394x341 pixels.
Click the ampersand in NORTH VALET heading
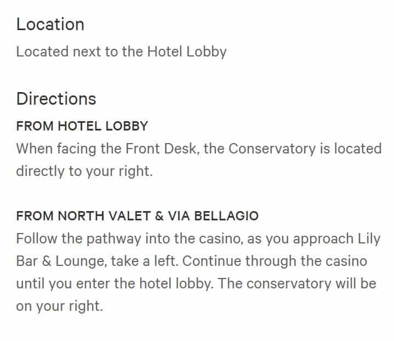(x=159, y=216)
